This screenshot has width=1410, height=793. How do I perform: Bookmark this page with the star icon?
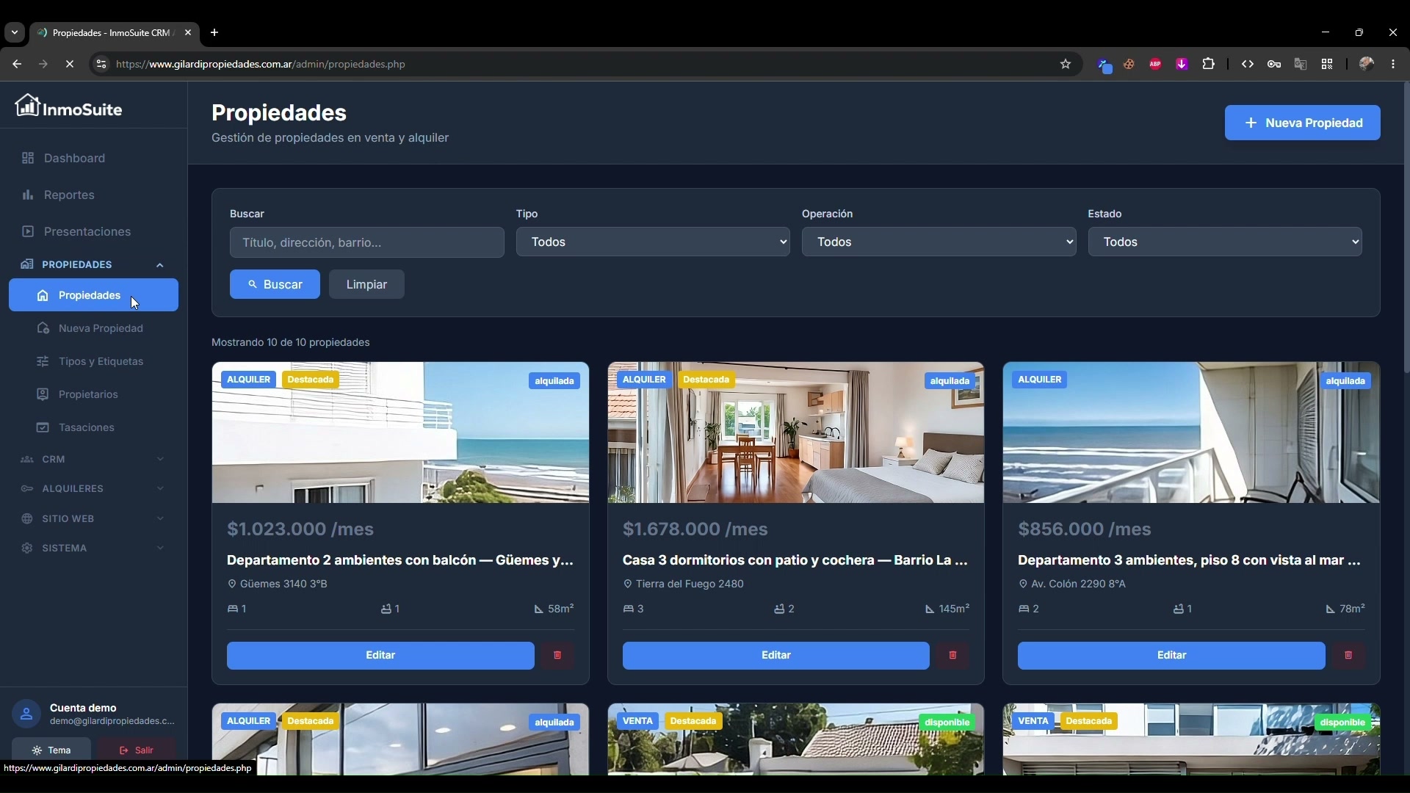tap(1066, 65)
